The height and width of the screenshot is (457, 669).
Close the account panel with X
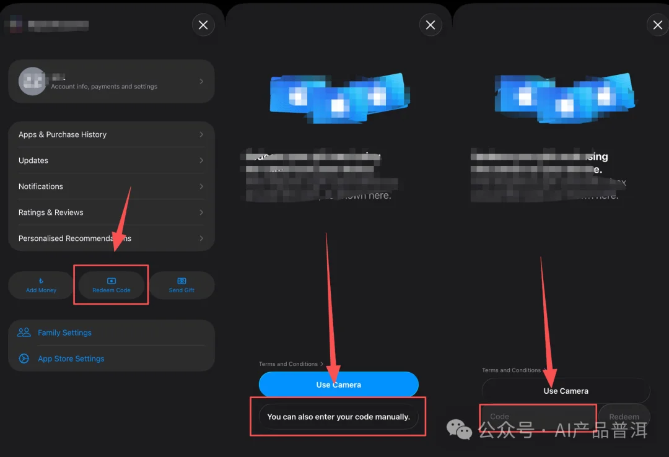203,25
